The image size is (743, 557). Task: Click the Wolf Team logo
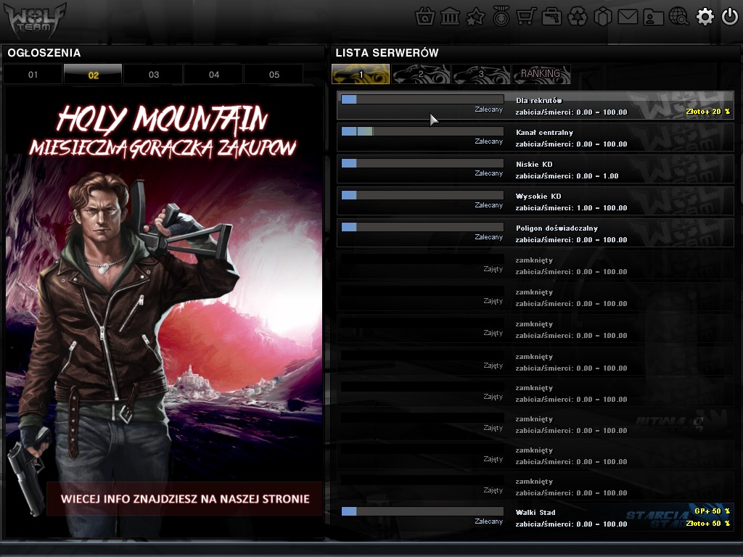click(x=35, y=21)
